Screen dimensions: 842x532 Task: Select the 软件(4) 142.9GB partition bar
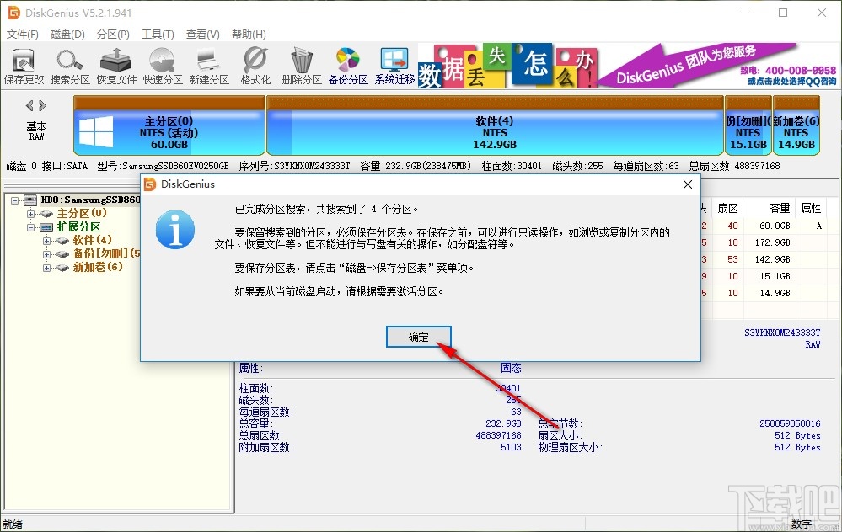tap(495, 125)
